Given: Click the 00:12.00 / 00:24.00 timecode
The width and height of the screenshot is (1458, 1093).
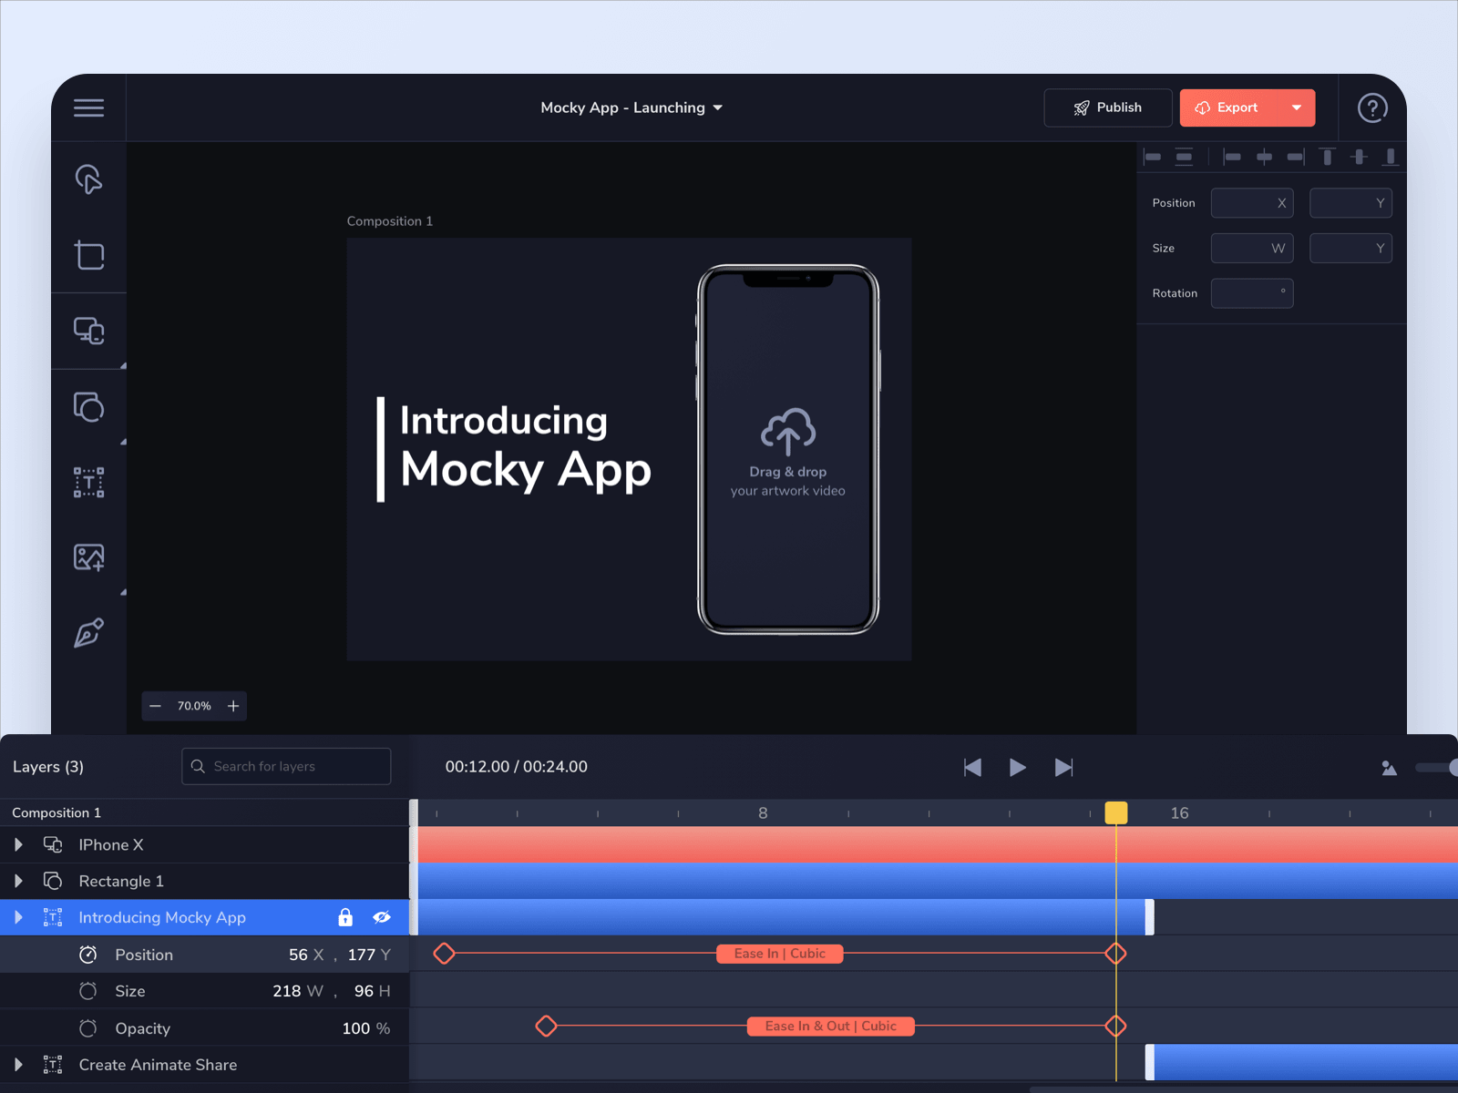Looking at the screenshot, I should pyautogui.click(x=517, y=767).
